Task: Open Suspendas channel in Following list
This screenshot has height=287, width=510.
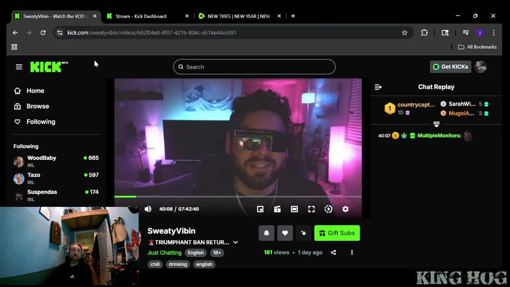Action: (56, 196)
